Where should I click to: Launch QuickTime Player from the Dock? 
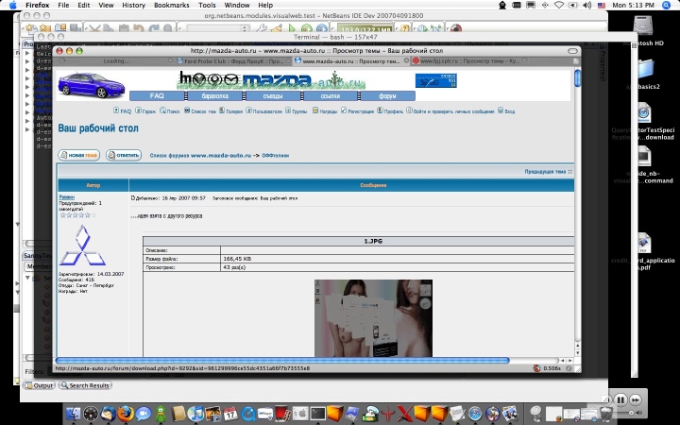tap(248, 415)
